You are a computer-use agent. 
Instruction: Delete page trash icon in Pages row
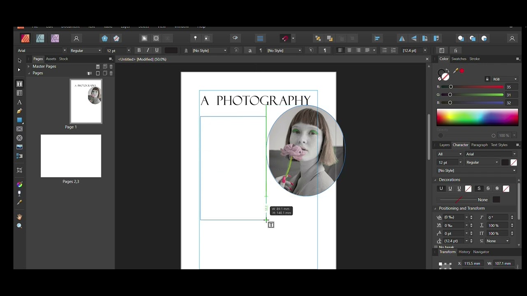[111, 73]
